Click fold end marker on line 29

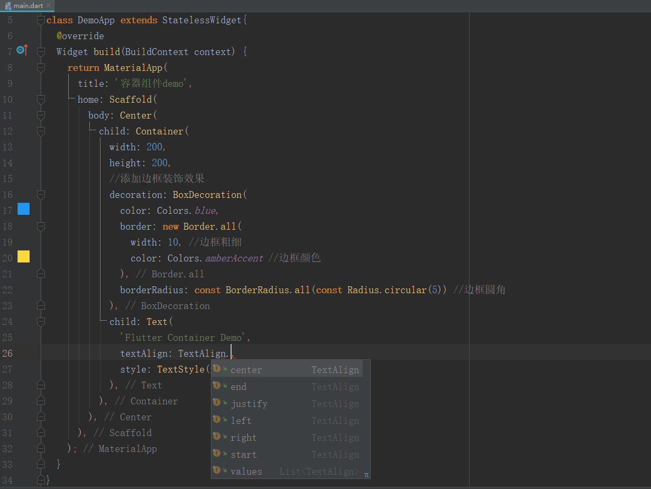41,401
